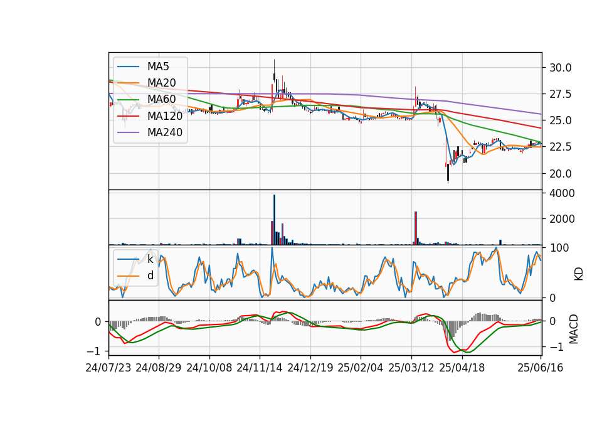Click the 4000 volume axis label
Viewport: 602px width, 433px height.
pos(562,193)
